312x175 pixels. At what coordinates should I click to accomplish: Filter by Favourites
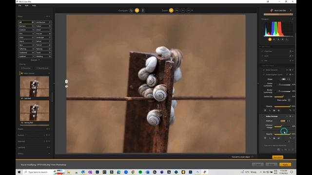pyautogui.click(x=26, y=68)
